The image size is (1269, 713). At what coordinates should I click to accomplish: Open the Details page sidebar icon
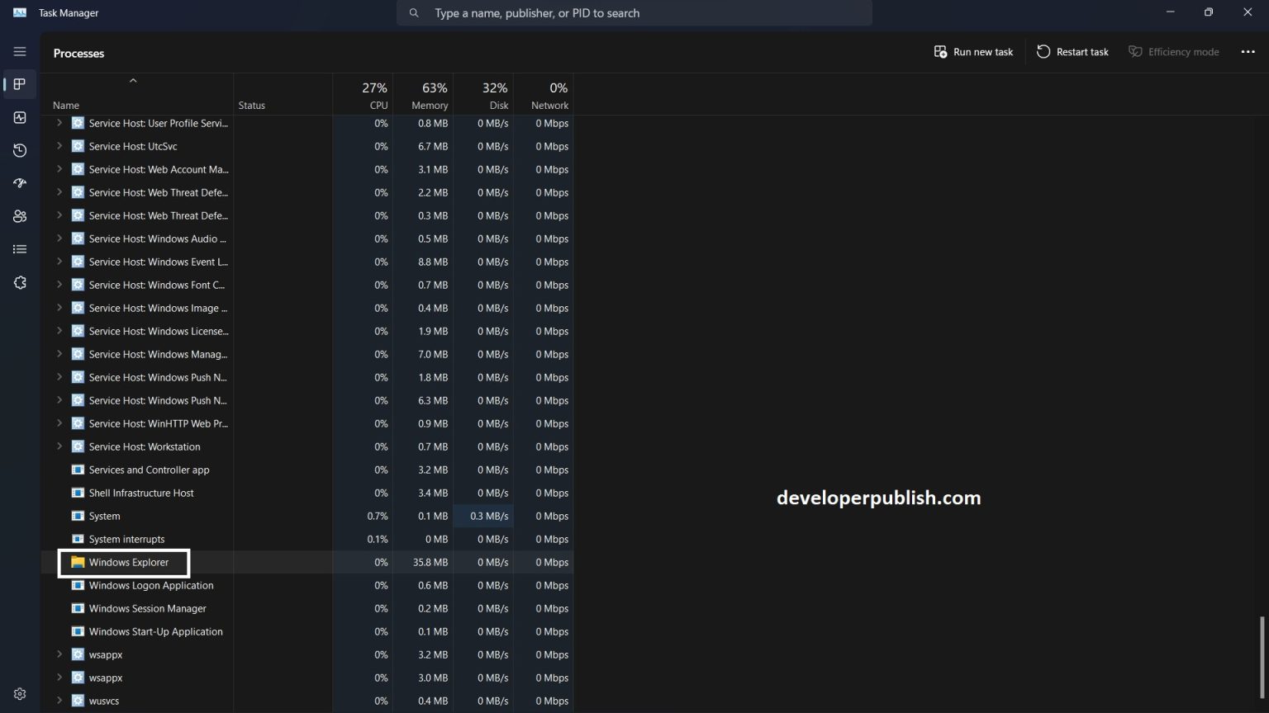tap(20, 249)
